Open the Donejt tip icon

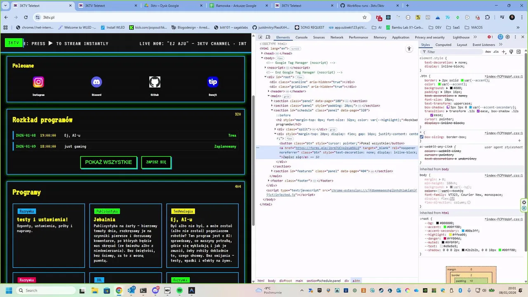coord(213,82)
